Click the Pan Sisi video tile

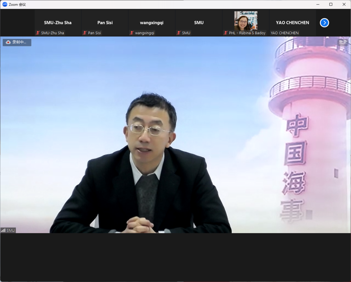pos(105,22)
